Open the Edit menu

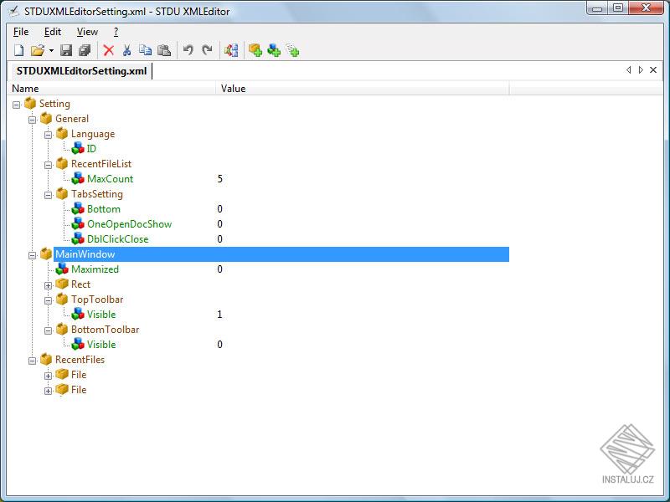[53, 32]
